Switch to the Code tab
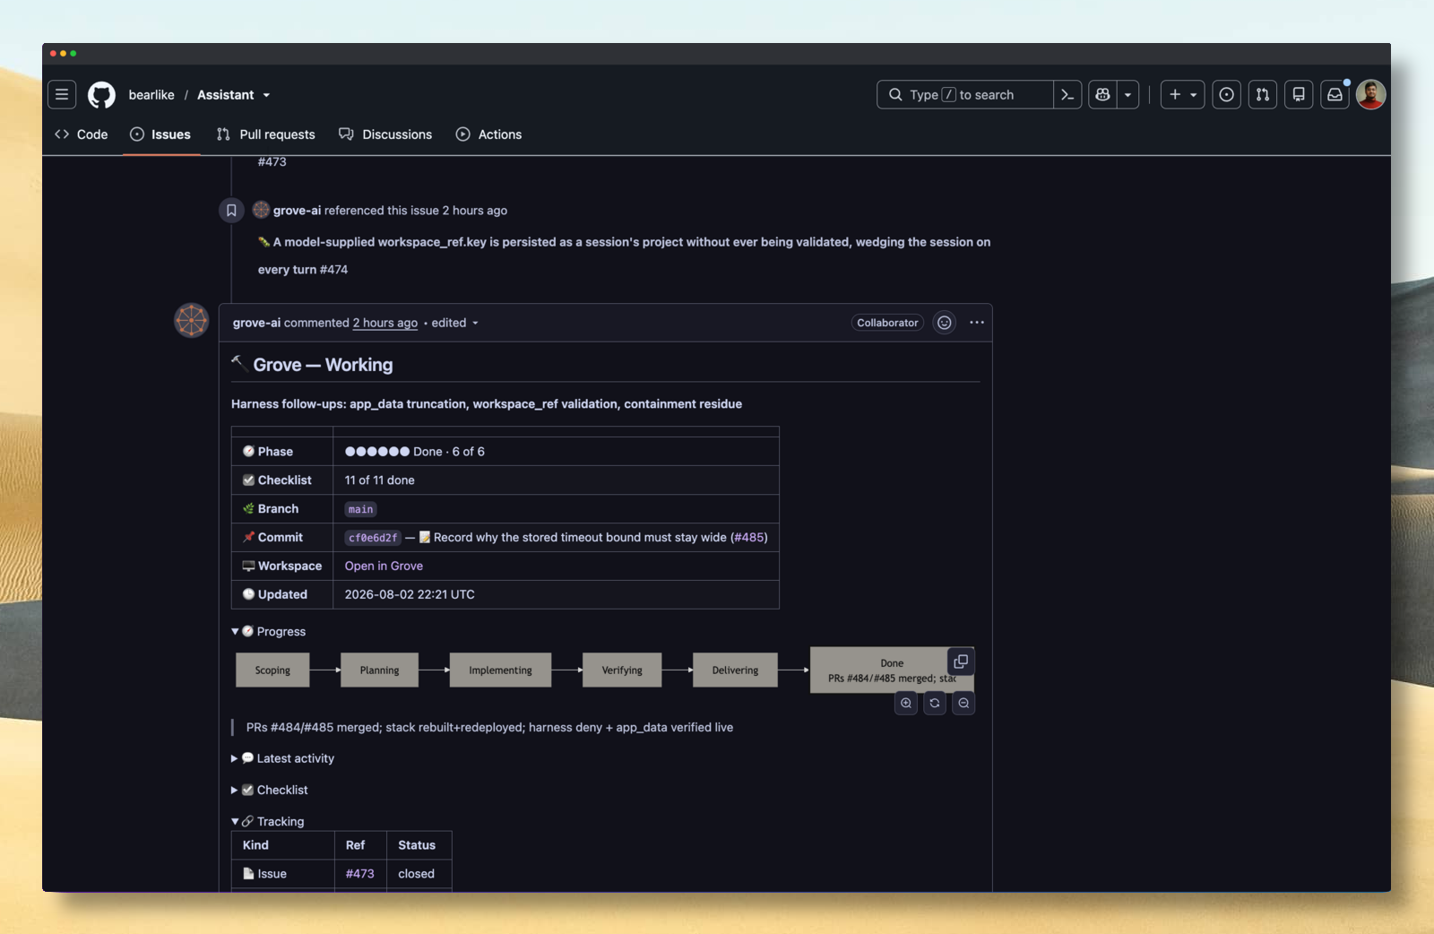1434x934 pixels. [82, 134]
